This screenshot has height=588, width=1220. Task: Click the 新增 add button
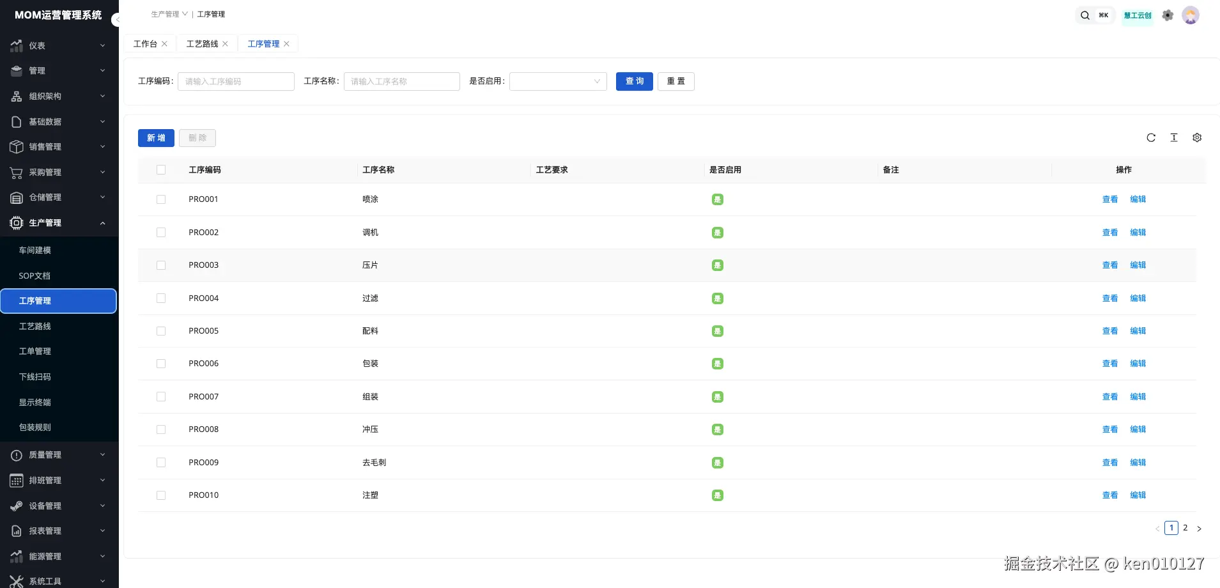point(156,138)
